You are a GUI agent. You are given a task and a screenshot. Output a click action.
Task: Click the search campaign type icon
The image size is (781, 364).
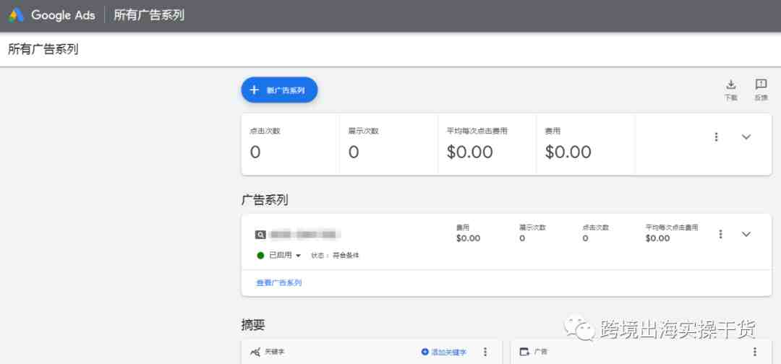260,234
